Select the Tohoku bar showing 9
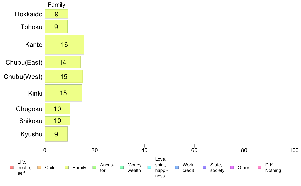 coord(56,27)
